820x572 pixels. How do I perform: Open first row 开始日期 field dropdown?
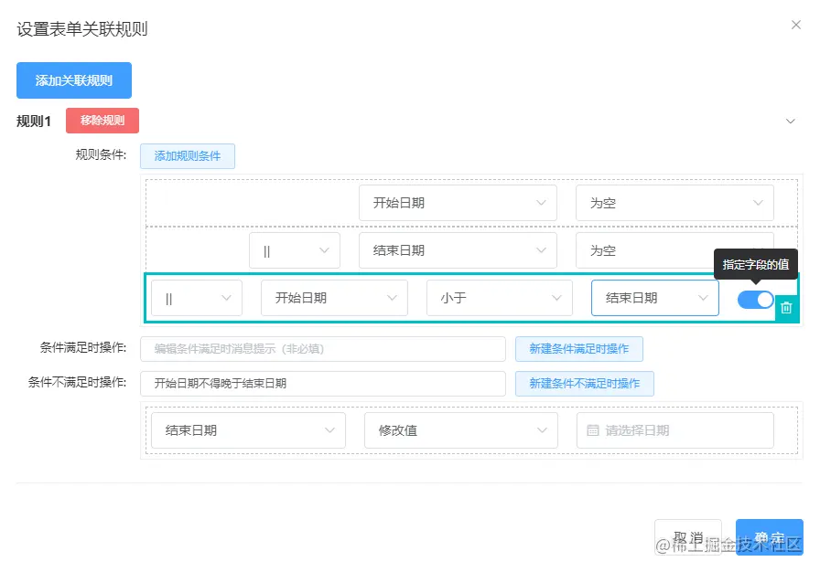(458, 203)
